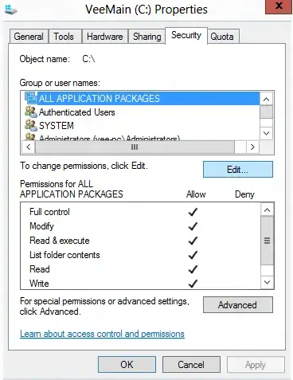Click the Write permission label
Viewport: 293px width, 380px height.
(x=39, y=284)
